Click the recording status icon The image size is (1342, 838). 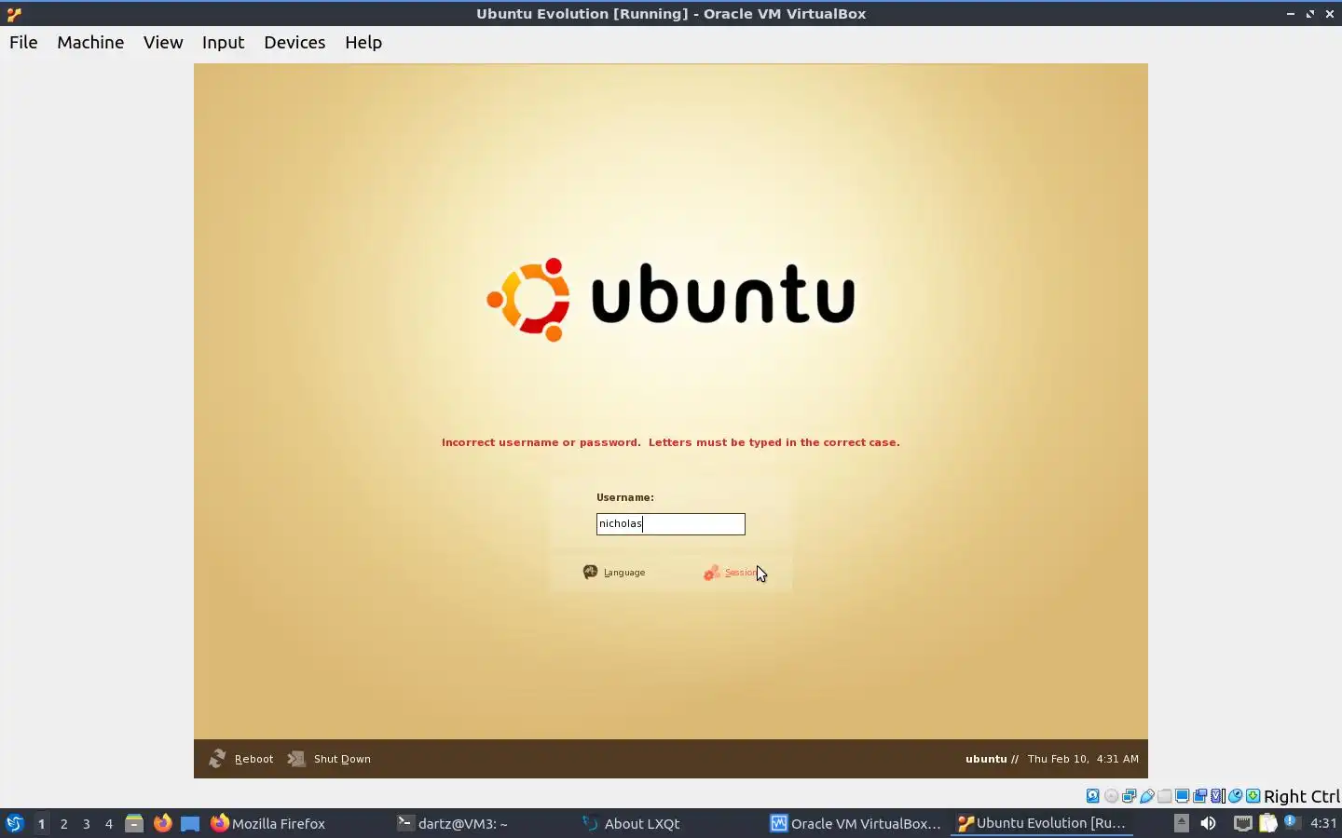(x=1199, y=796)
